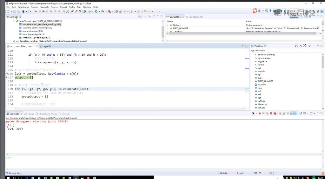Screen dimensions: 325x179
Task: Click the Open Console icon
Action: 311,113
